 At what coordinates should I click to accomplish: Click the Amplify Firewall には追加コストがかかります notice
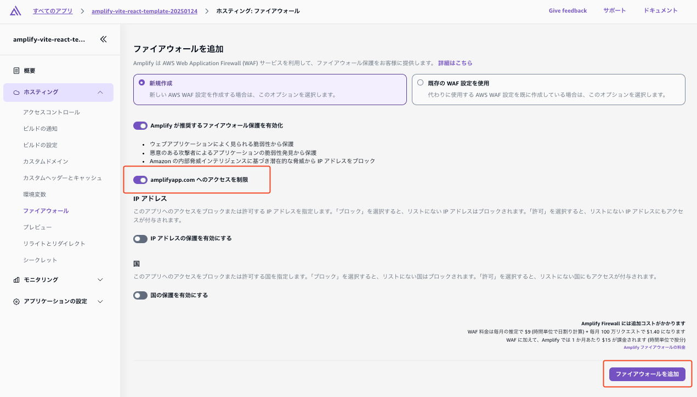point(633,324)
